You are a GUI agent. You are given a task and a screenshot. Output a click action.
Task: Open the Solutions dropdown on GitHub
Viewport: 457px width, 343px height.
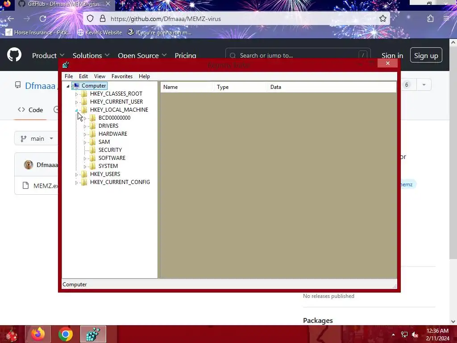[x=91, y=55]
